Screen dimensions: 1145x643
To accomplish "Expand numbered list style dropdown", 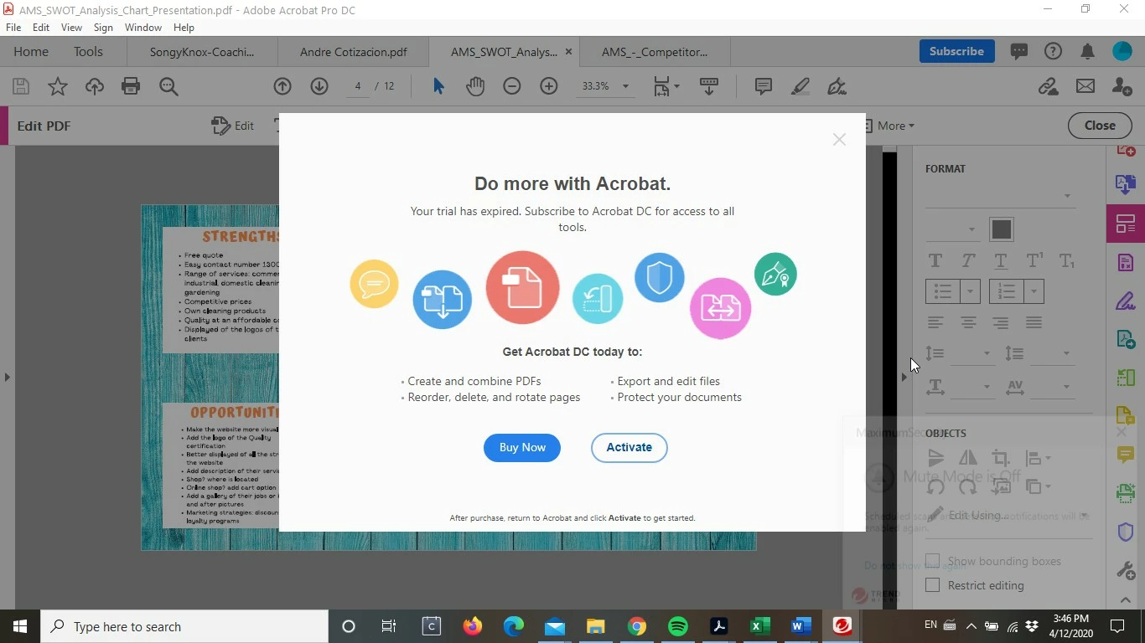I will coord(1034,291).
